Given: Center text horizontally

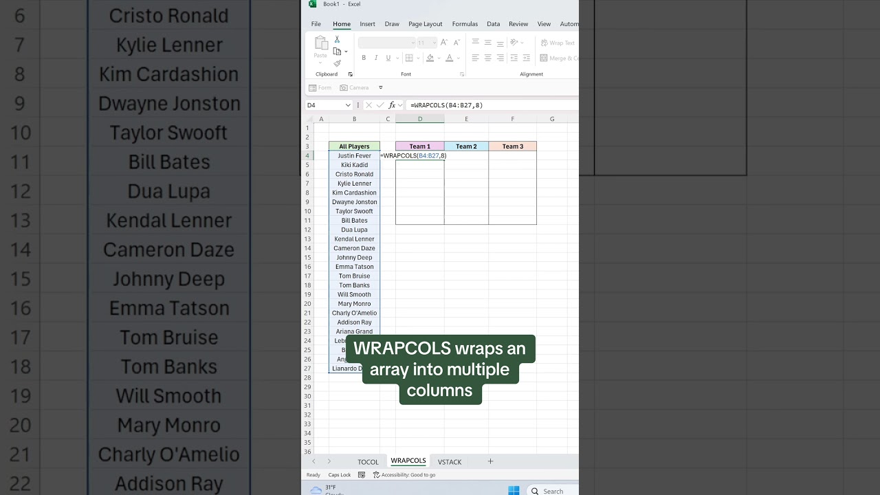Looking at the screenshot, I should (x=487, y=58).
